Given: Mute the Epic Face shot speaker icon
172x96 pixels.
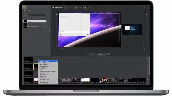Looking at the screenshot, I should pyautogui.click(x=125, y=83).
